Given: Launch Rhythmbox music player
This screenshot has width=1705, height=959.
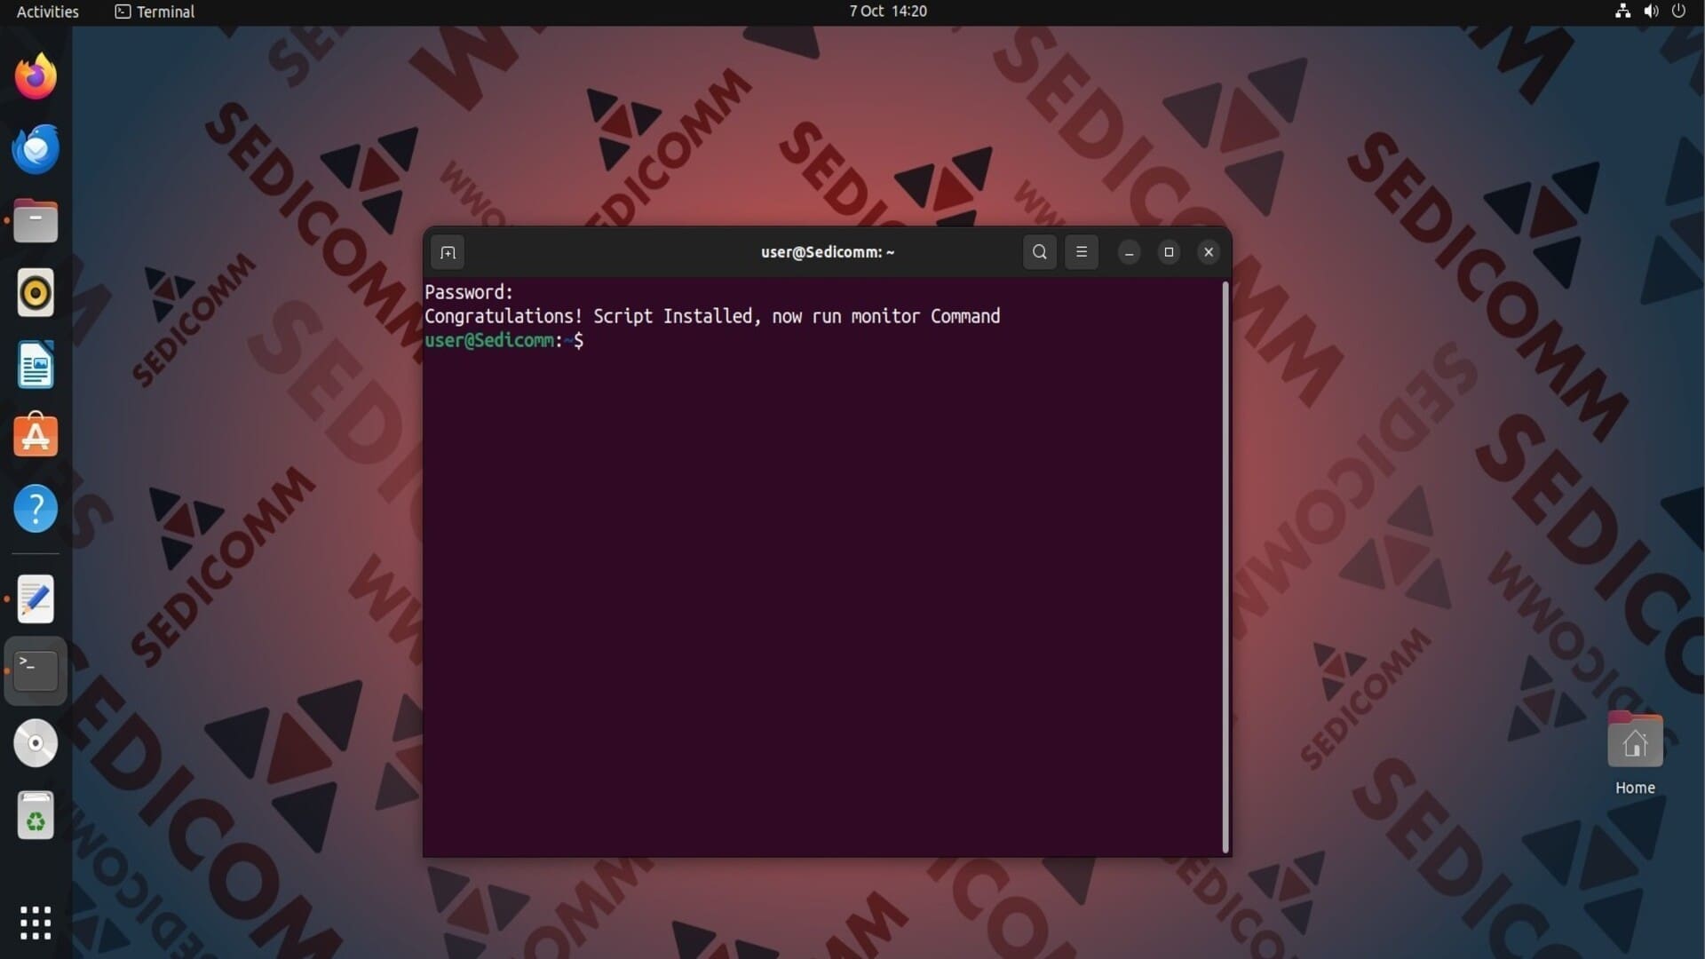Looking at the screenshot, I should coord(36,292).
